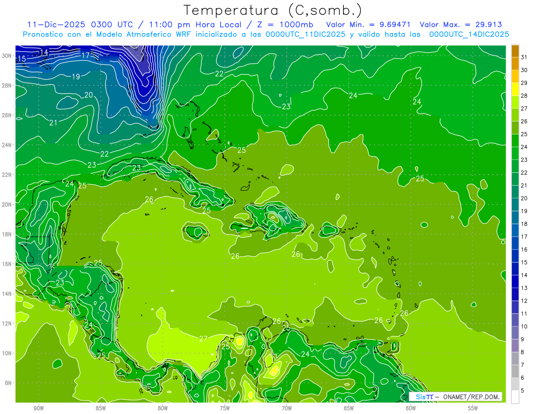Screen dimensions: 536x414
Task: Click the SisTT ONAMET/REP.DOM. logo box
Action: [x=456, y=397]
